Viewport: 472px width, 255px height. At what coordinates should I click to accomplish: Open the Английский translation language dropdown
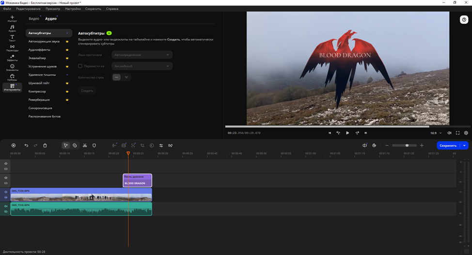coord(142,66)
